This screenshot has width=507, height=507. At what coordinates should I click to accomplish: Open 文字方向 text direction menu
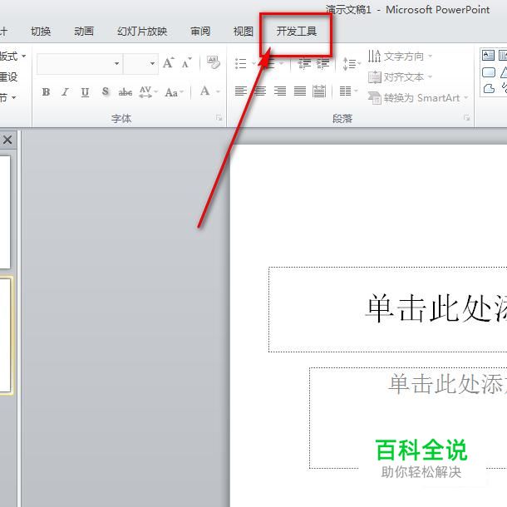pos(401,57)
